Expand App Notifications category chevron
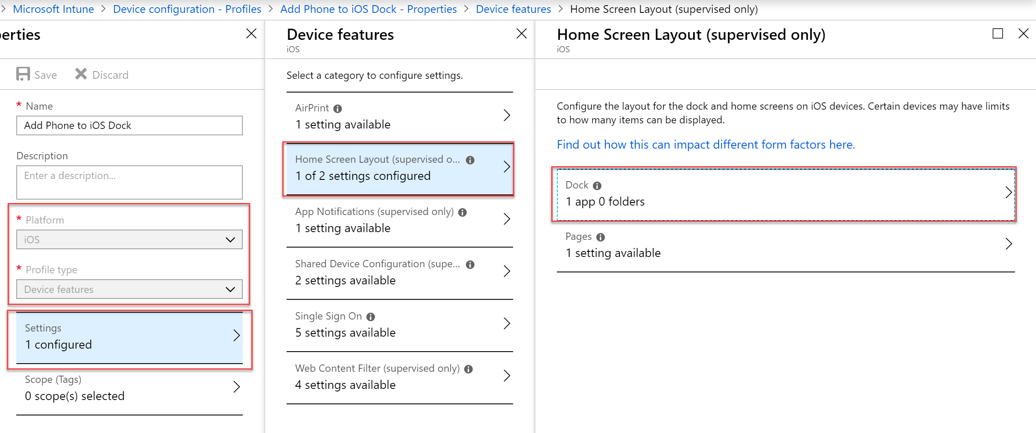 coord(507,219)
